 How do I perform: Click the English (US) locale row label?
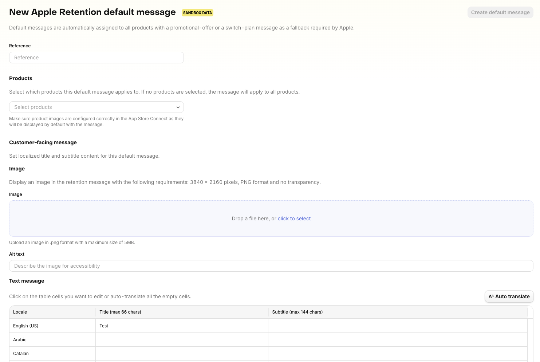click(25, 326)
